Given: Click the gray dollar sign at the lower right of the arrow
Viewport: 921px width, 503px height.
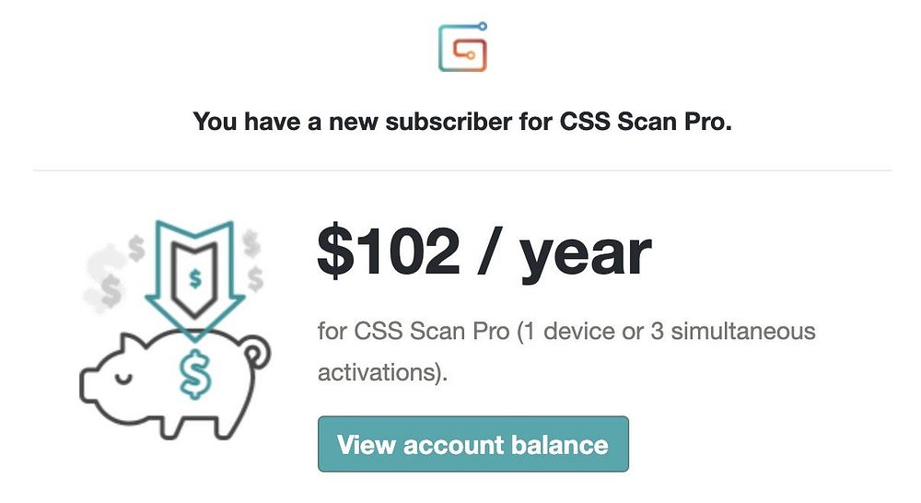Looking at the screenshot, I should coord(255,278).
